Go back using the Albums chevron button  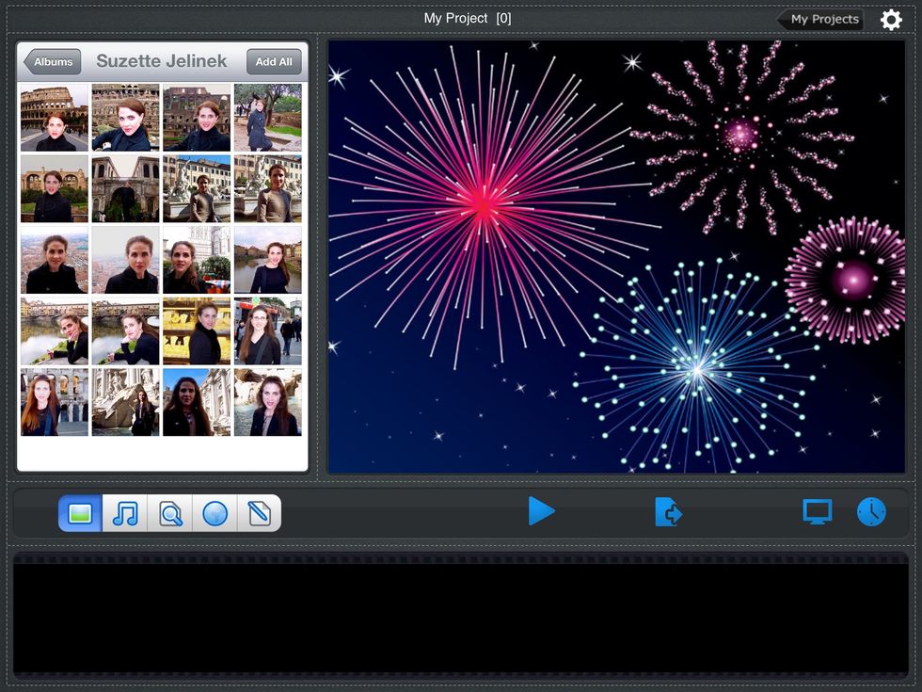(x=52, y=61)
